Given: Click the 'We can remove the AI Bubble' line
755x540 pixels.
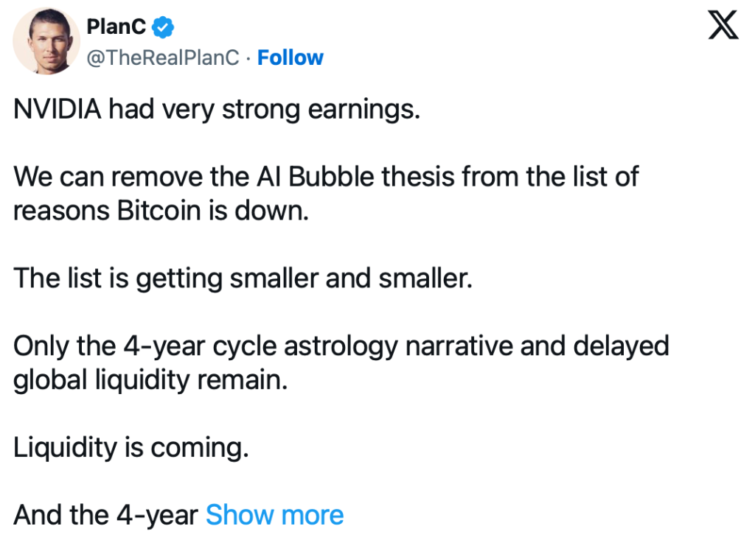Looking at the screenshot, I should (326, 177).
